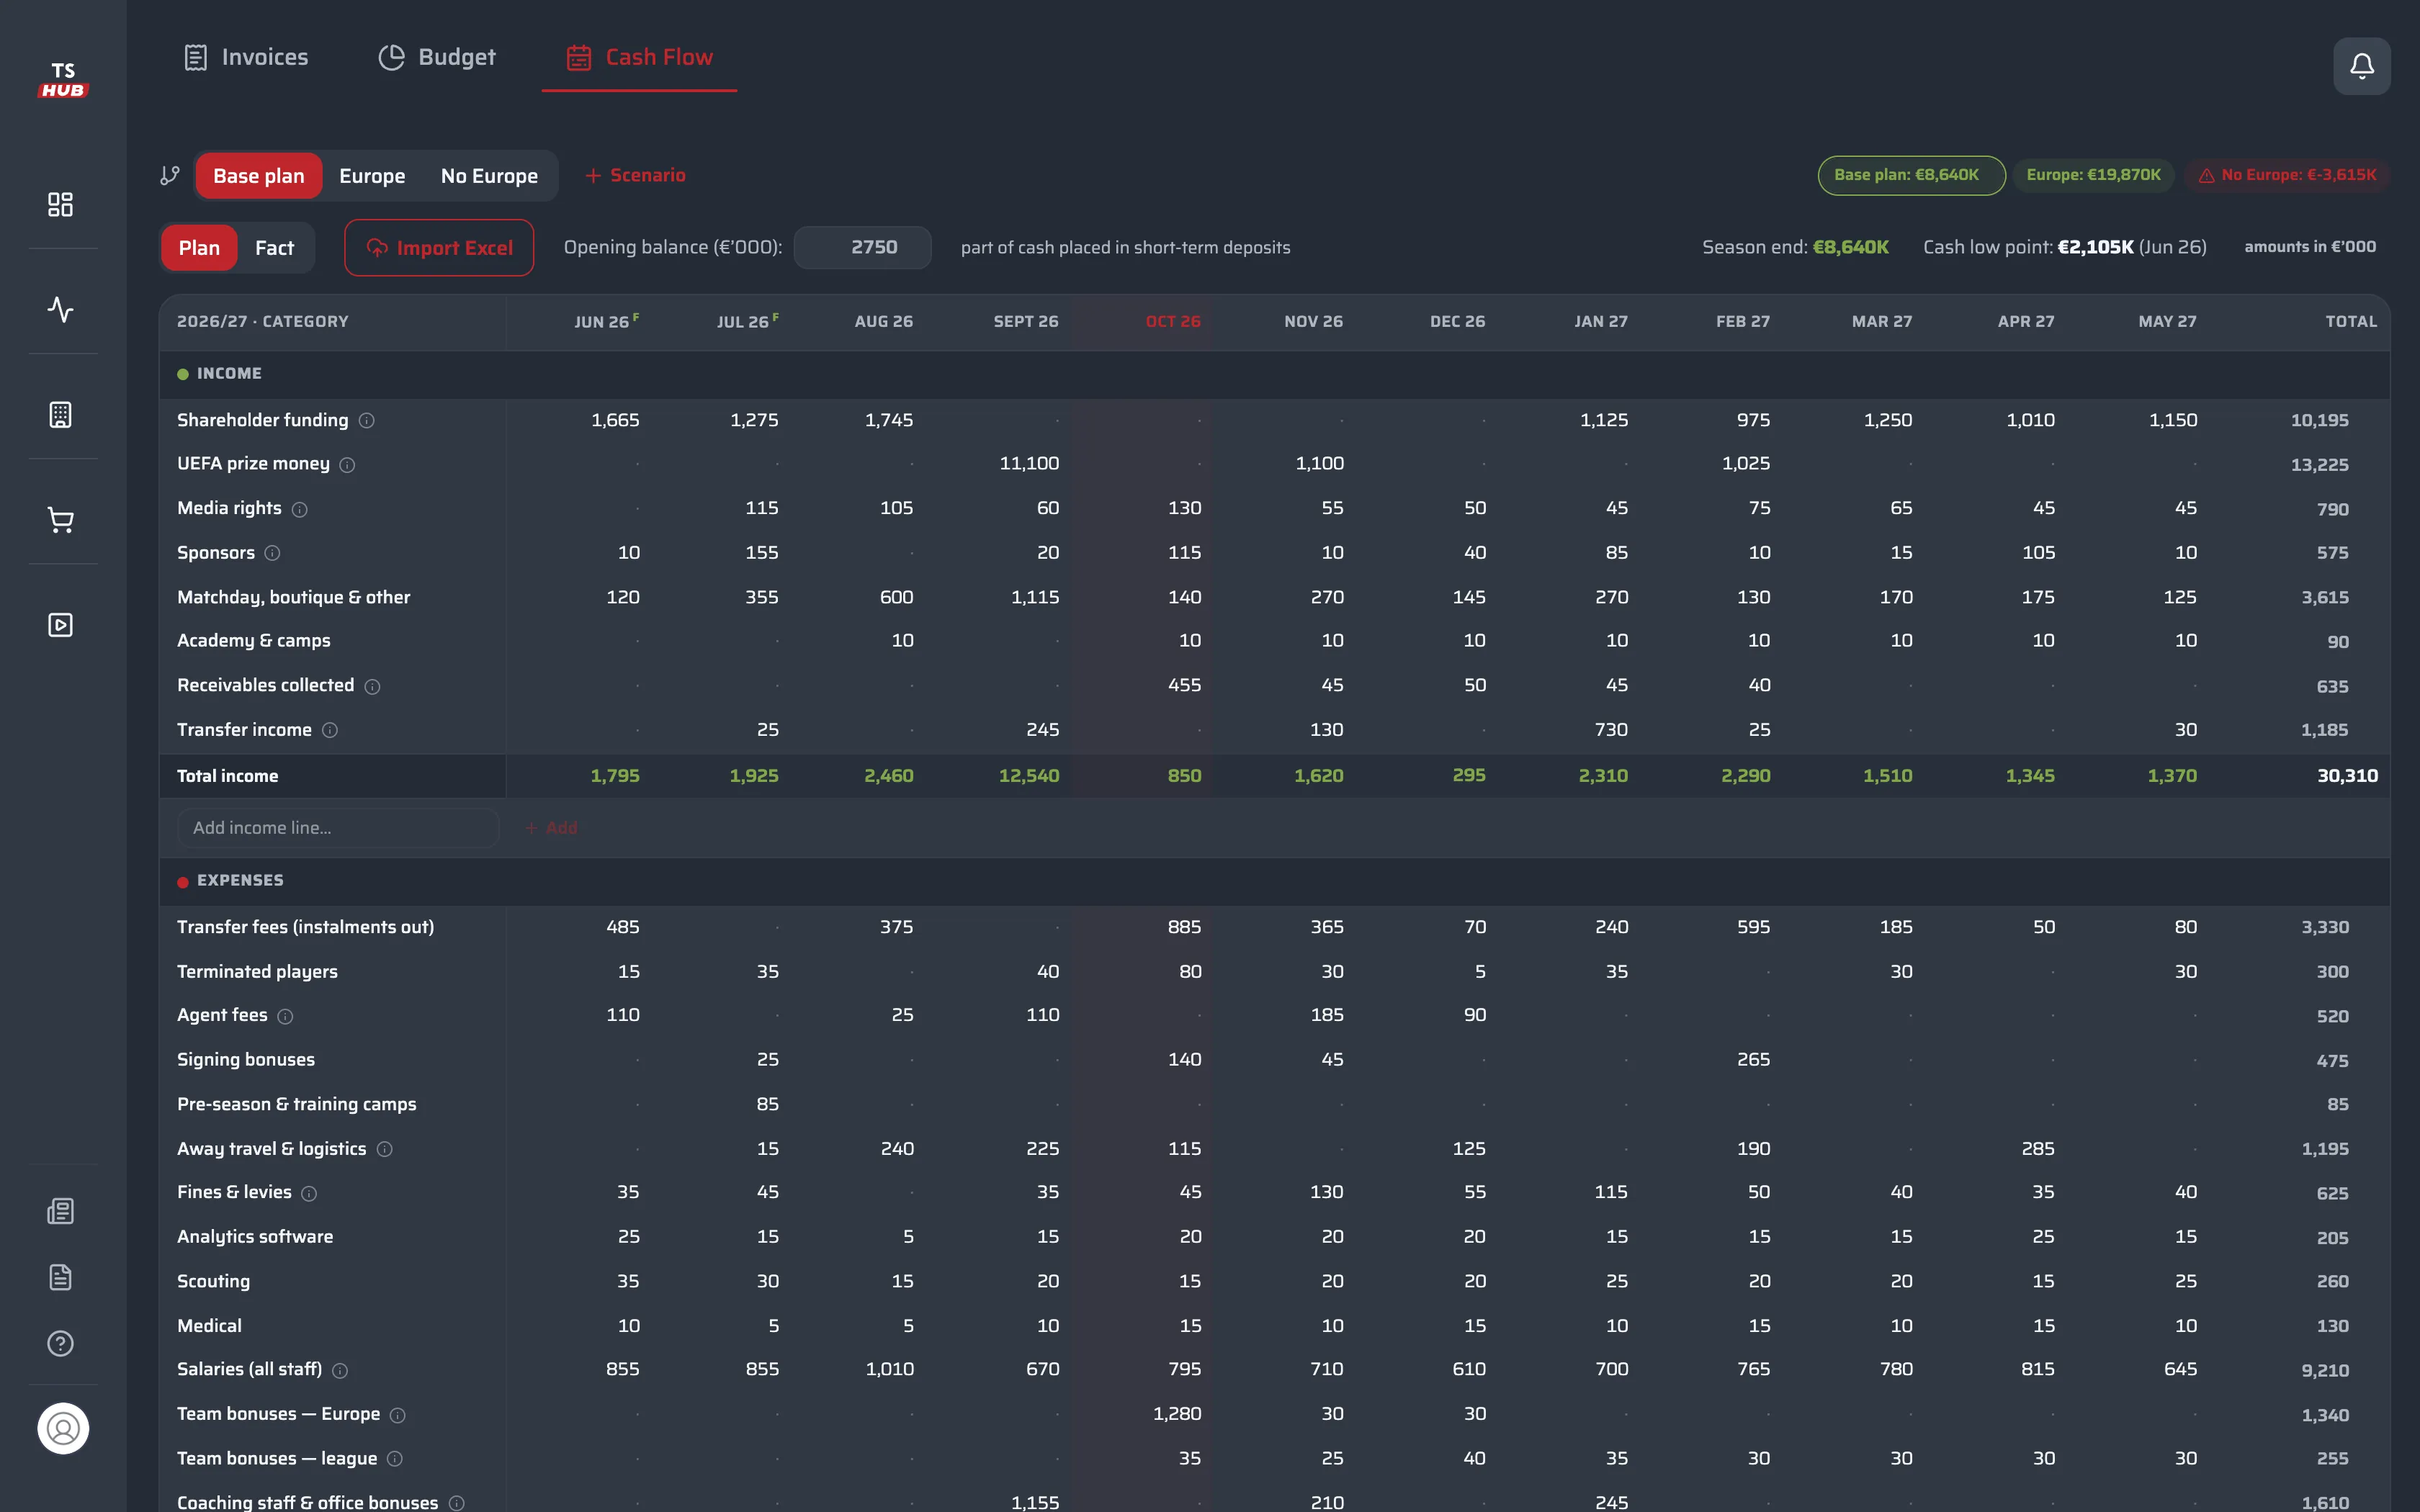The height and width of the screenshot is (1512, 2420).
Task: Click the OCT 26 column header
Action: 1172,322
